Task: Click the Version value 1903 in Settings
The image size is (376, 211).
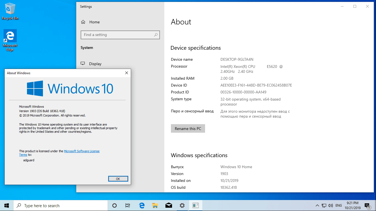Action: click(x=224, y=174)
